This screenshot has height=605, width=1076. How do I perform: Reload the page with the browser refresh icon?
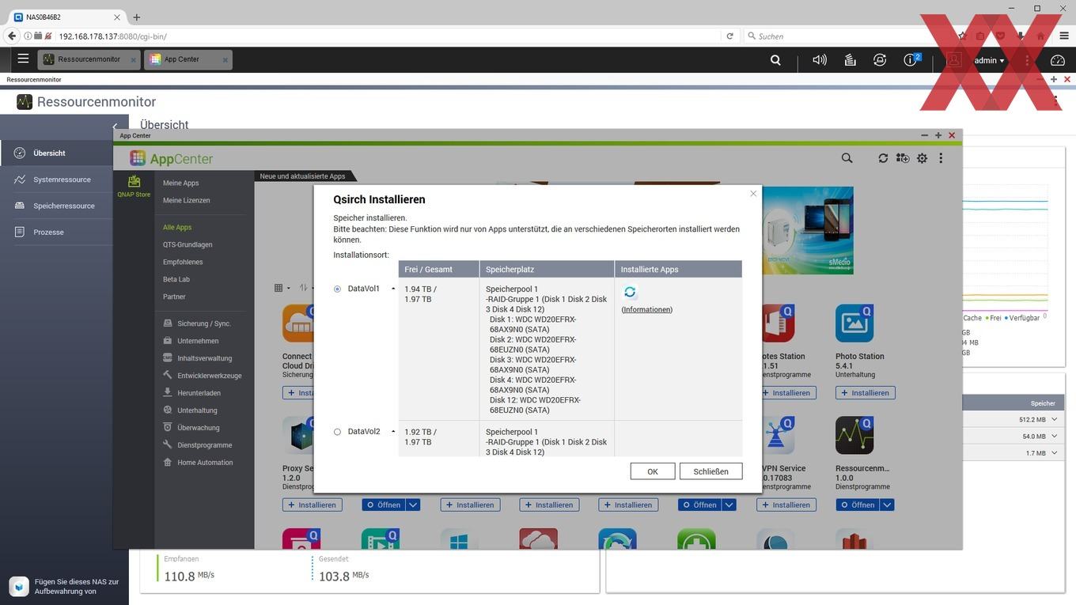click(x=729, y=36)
